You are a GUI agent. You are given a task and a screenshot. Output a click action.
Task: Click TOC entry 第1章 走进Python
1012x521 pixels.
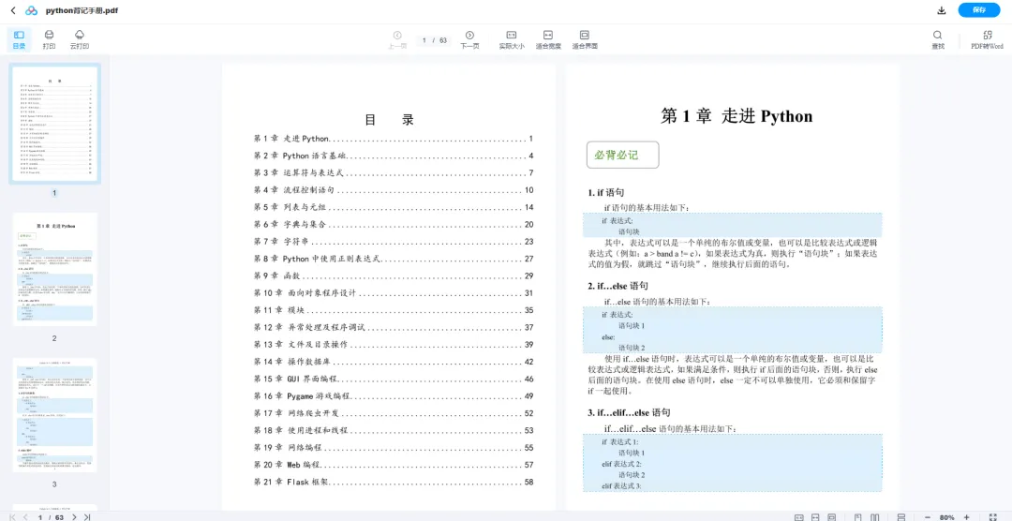(x=394, y=139)
